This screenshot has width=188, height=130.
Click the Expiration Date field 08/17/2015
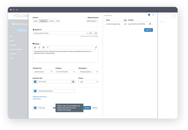(x=54, y=82)
